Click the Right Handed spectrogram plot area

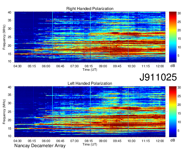90,37
